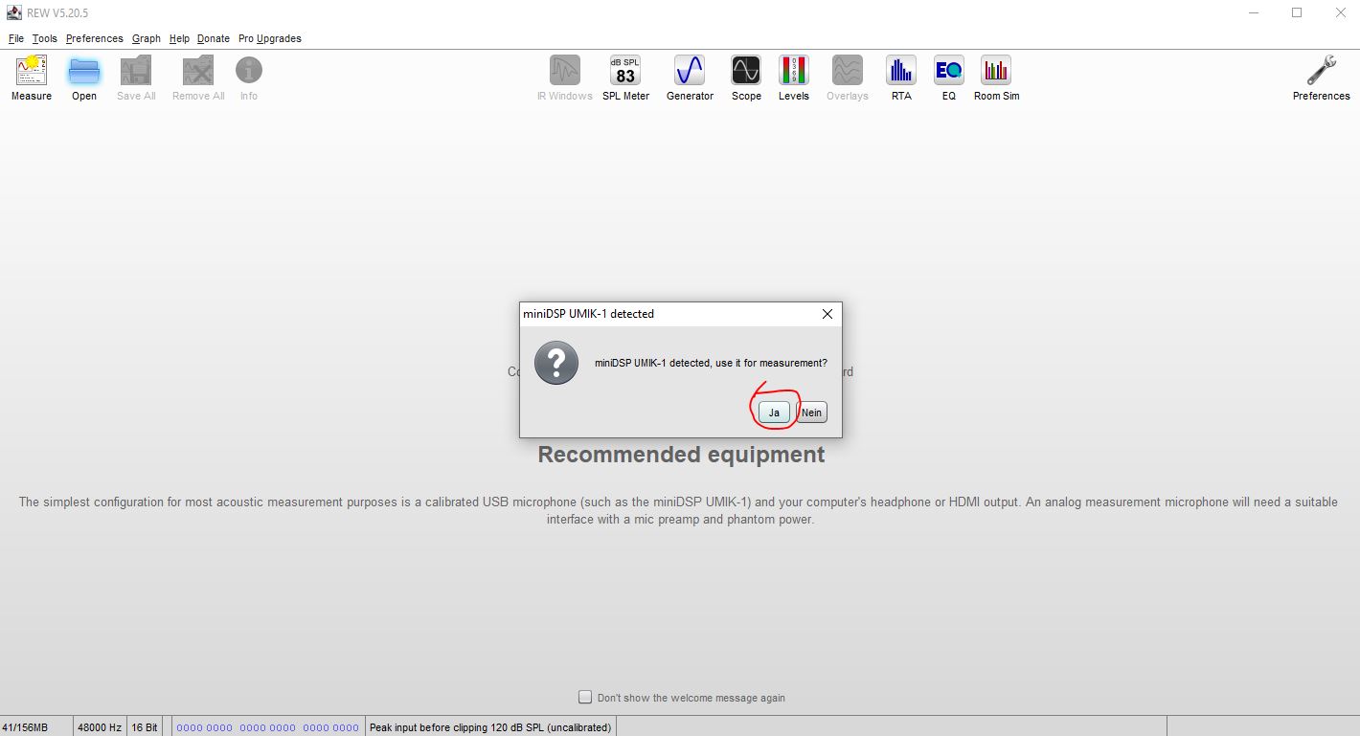Click the blue 0000 0000 bit monitor
Viewport: 1360px width, 736px height.
268,727
